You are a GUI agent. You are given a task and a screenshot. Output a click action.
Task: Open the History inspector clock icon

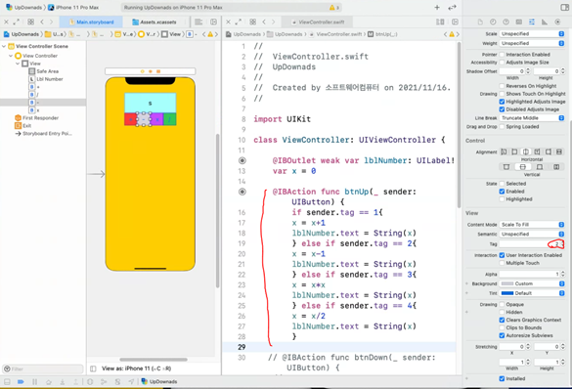(x=493, y=22)
